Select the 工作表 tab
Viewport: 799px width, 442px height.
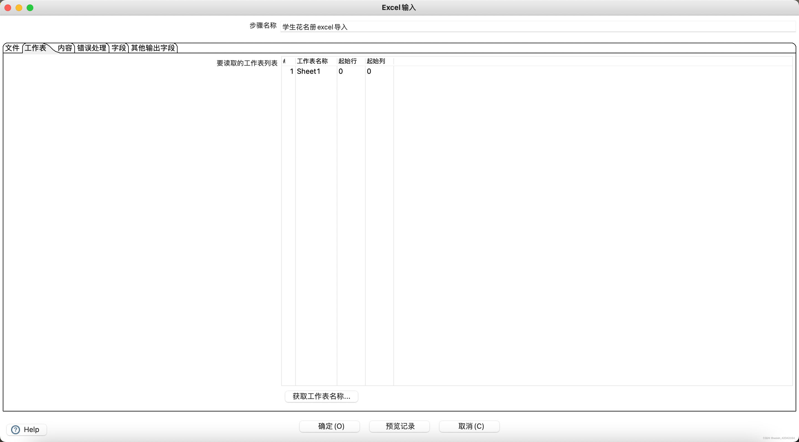[35, 48]
